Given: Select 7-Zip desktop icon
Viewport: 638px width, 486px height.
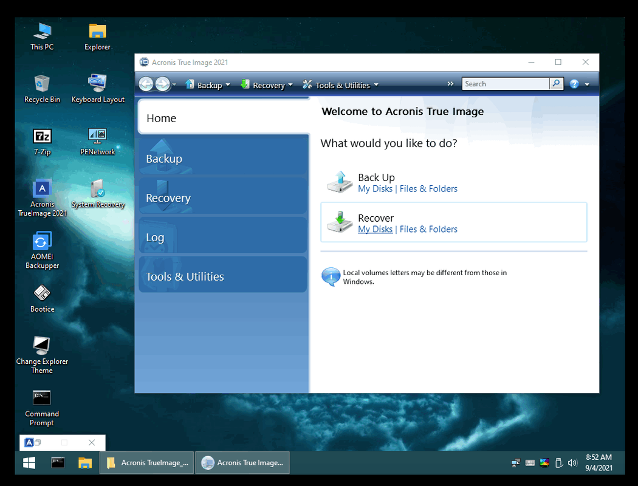Looking at the screenshot, I should 42,142.
